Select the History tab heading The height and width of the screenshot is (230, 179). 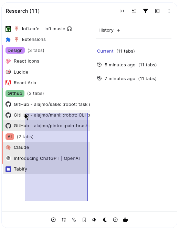[x=106, y=30]
